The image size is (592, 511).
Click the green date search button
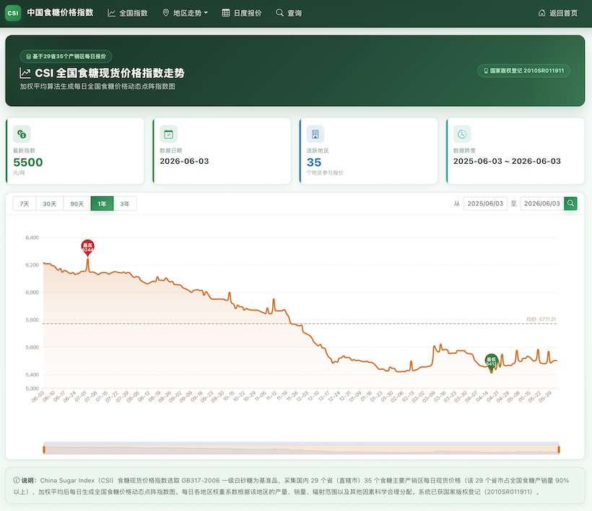[570, 204]
